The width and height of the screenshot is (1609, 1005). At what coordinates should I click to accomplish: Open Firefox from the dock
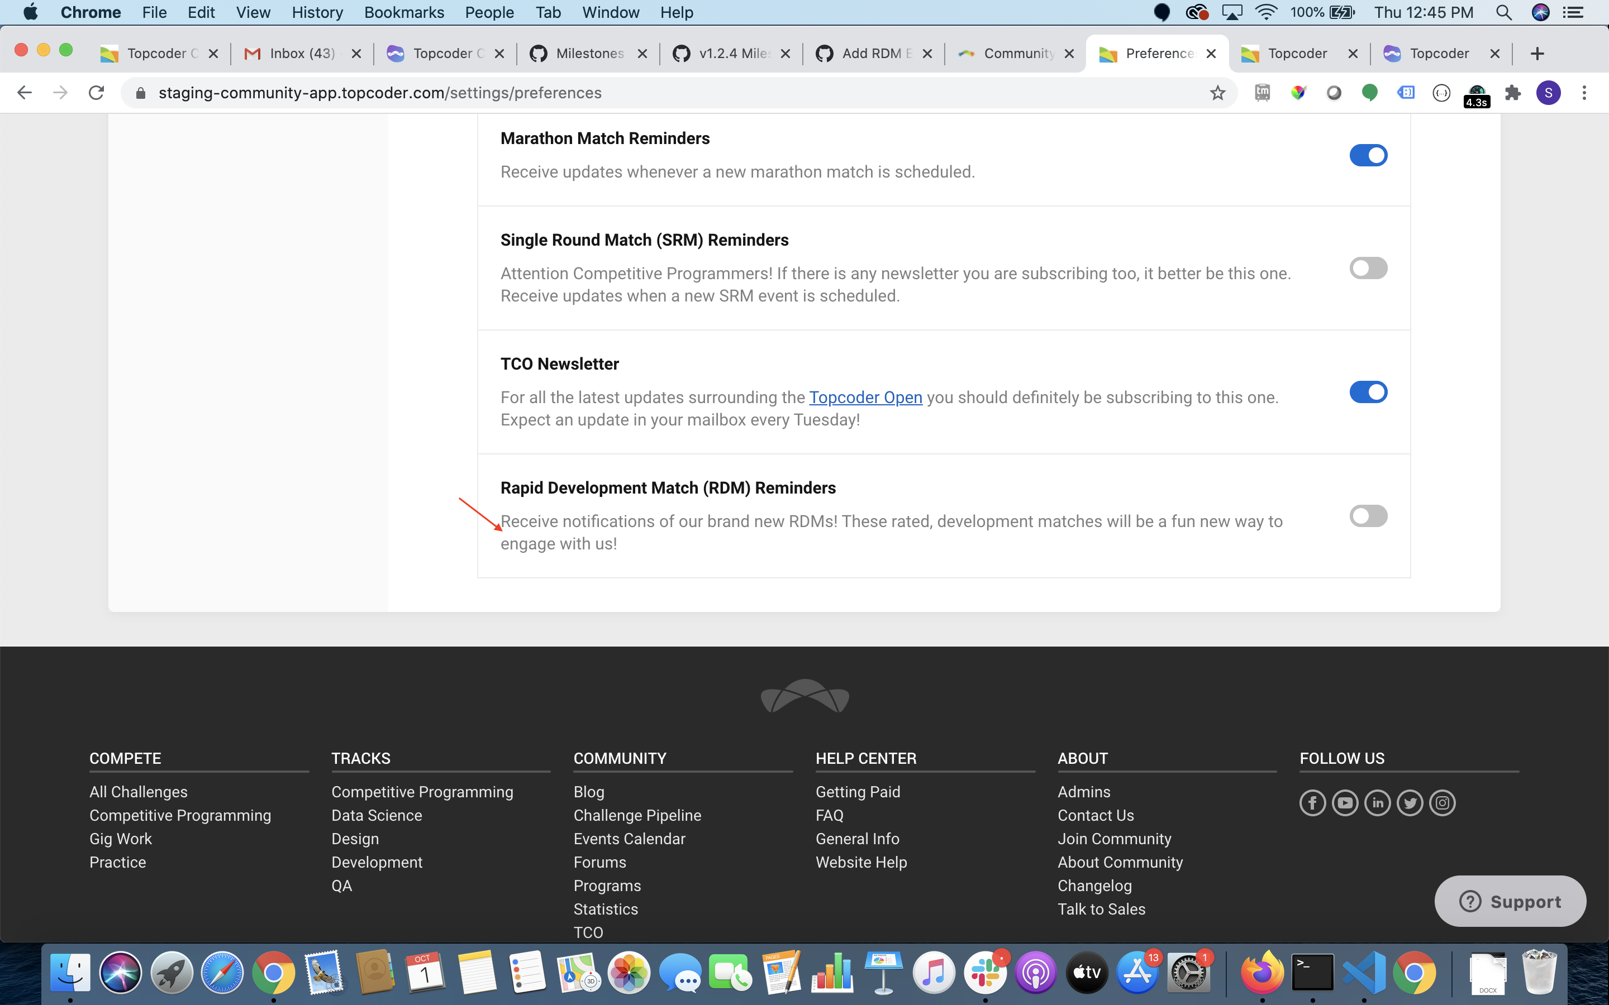point(1262,973)
